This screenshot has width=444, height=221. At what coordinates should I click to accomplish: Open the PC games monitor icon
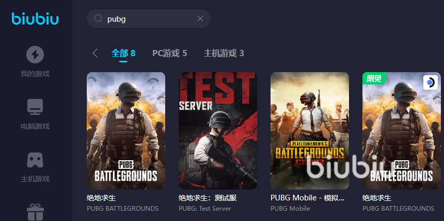pos(35,107)
